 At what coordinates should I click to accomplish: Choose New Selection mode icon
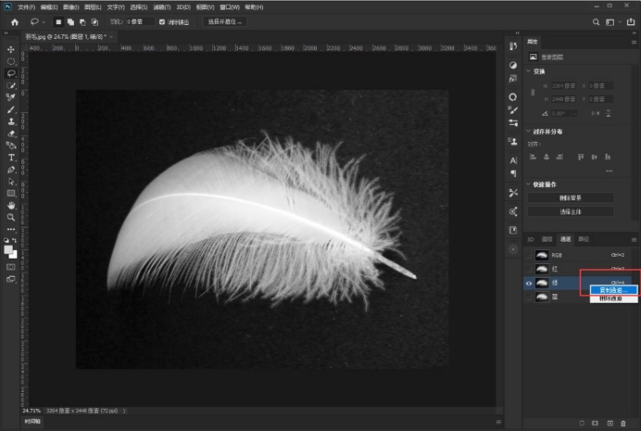pyautogui.click(x=58, y=22)
